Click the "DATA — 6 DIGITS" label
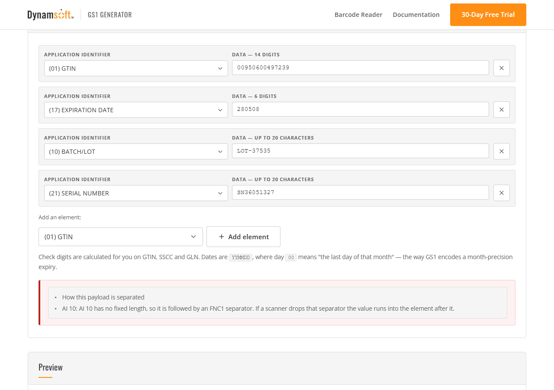554x390 pixels. click(x=254, y=96)
